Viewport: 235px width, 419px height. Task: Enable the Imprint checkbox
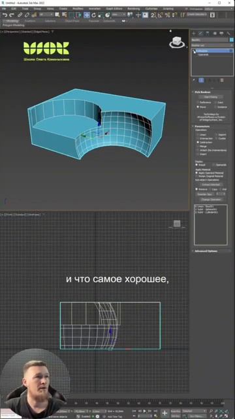click(x=221, y=135)
